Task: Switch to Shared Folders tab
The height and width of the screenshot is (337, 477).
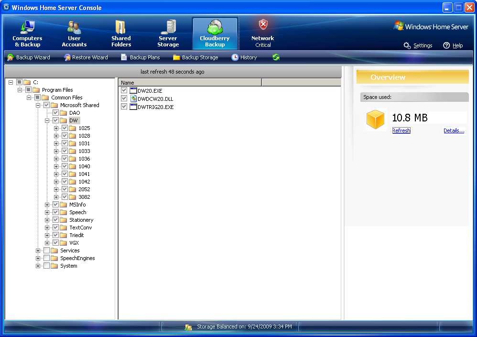Action: (121, 34)
